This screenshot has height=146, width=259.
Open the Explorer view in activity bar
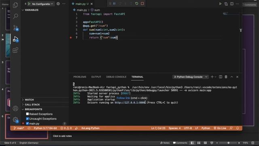(x=15, y=5)
